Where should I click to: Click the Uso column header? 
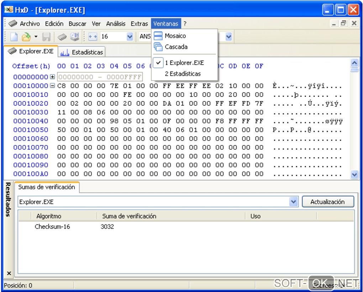(281, 216)
